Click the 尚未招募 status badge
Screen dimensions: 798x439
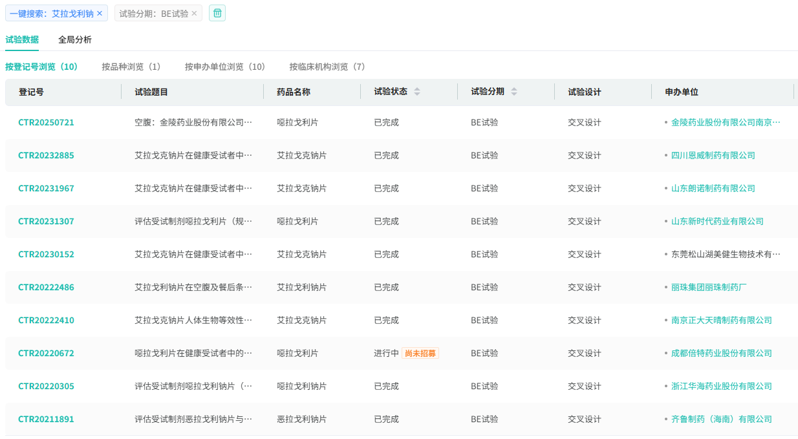420,353
